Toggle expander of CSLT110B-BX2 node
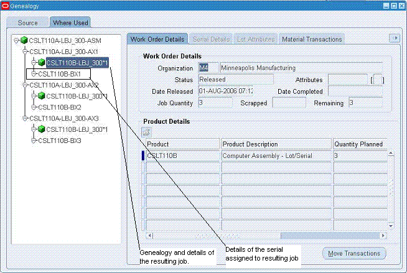The image size is (407, 273). coord(34,107)
